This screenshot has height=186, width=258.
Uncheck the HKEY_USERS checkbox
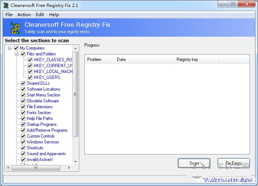point(30,77)
